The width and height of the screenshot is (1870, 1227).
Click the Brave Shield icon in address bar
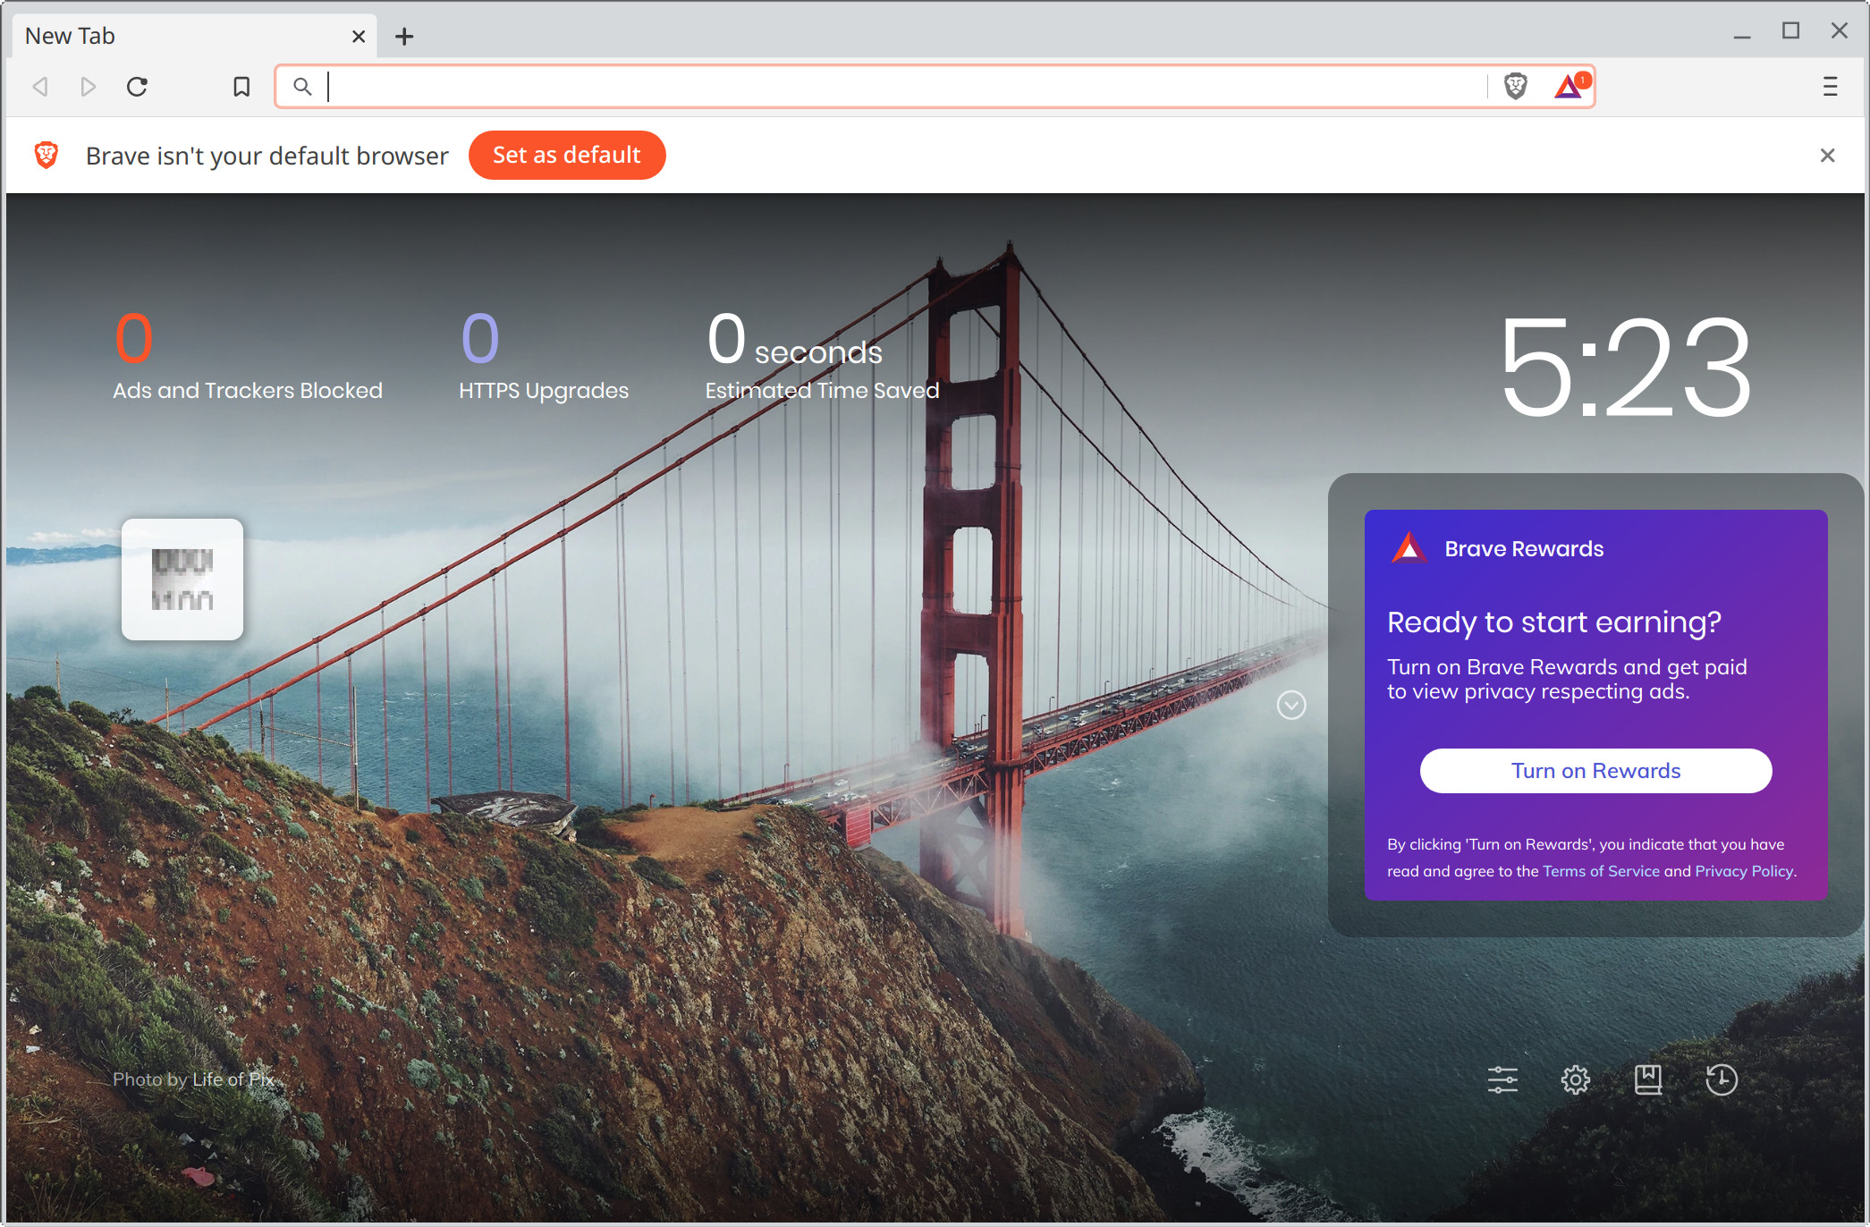1517,85
